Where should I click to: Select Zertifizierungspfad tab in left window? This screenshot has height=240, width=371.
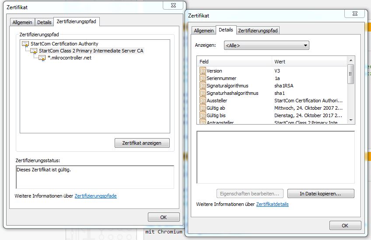click(x=77, y=21)
